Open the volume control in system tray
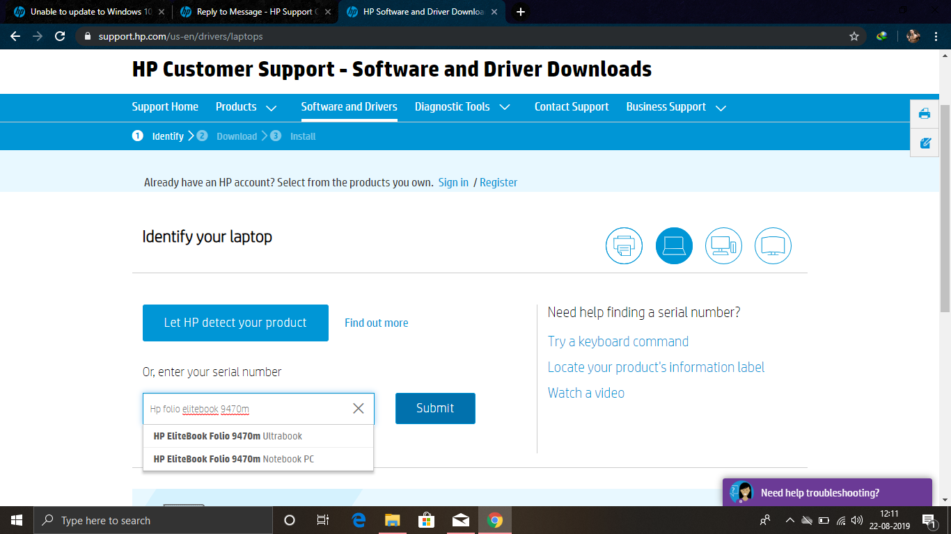Image resolution: width=951 pixels, height=534 pixels. tap(858, 520)
